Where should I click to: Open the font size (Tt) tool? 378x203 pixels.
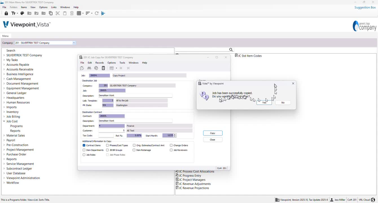click(x=13, y=13)
